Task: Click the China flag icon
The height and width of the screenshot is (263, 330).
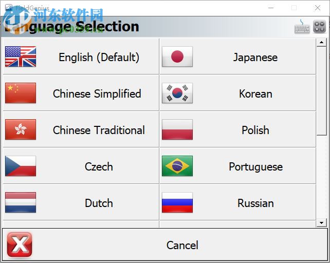Action: [x=21, y=93]
